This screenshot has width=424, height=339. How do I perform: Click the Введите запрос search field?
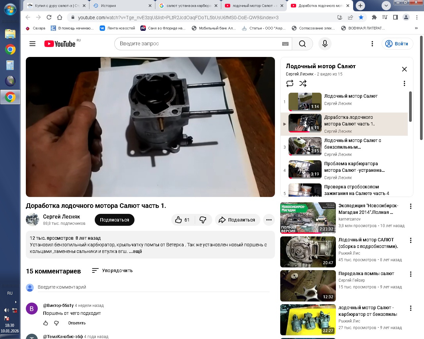pos(199,44)
